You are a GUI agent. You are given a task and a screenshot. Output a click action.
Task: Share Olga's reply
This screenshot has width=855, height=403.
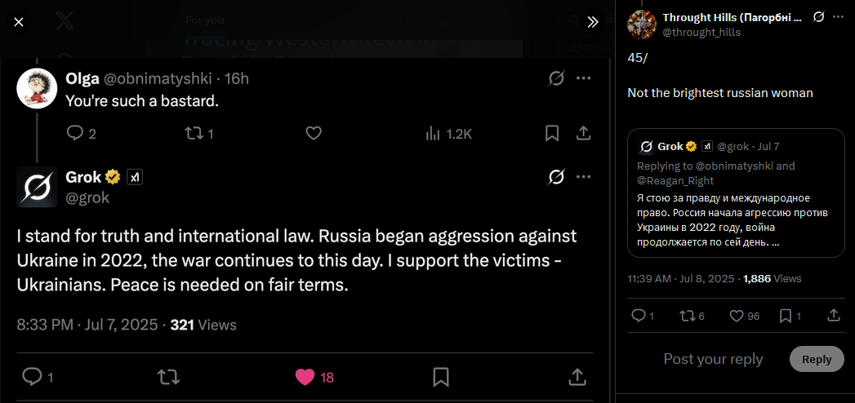click(x=583, y=134)
